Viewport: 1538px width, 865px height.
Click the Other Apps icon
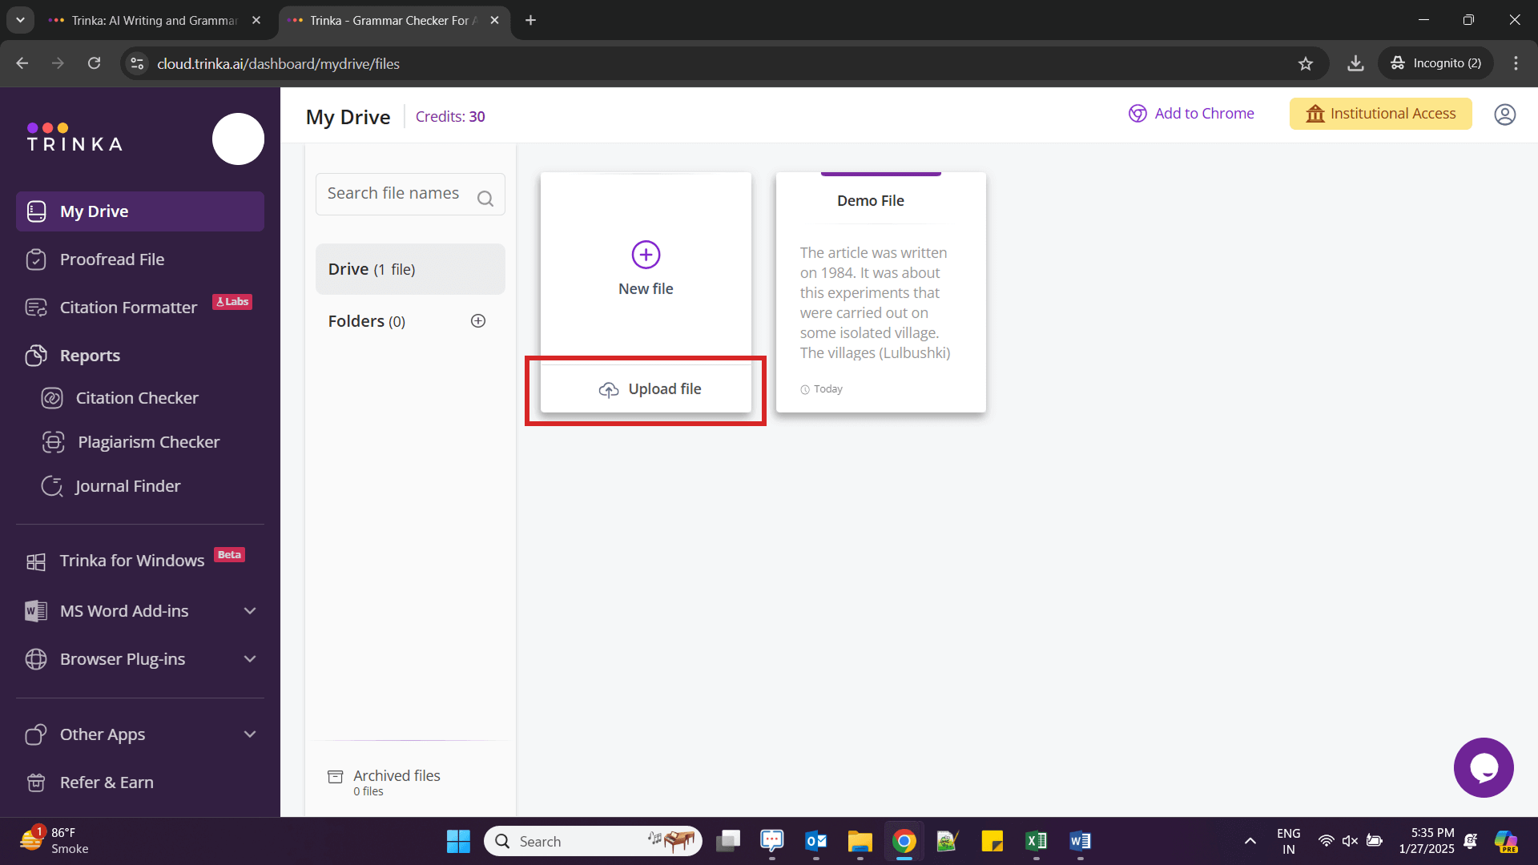(36, 734)
